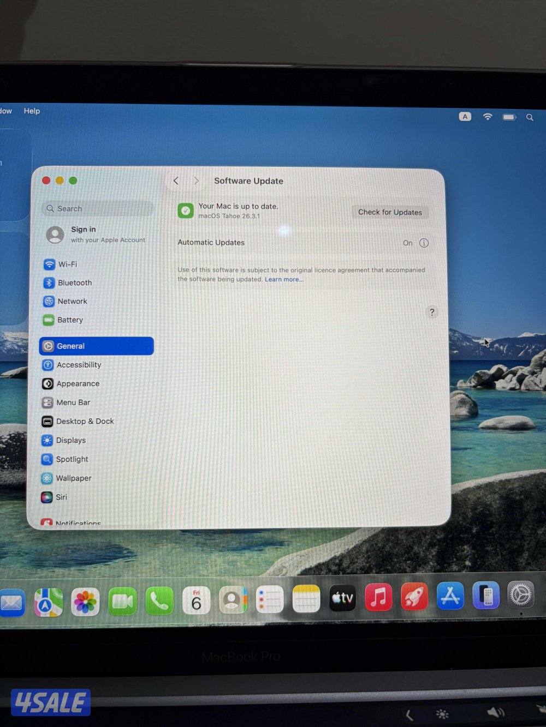
Task: Click the Learn more link
Action: (x=284, y=280)
